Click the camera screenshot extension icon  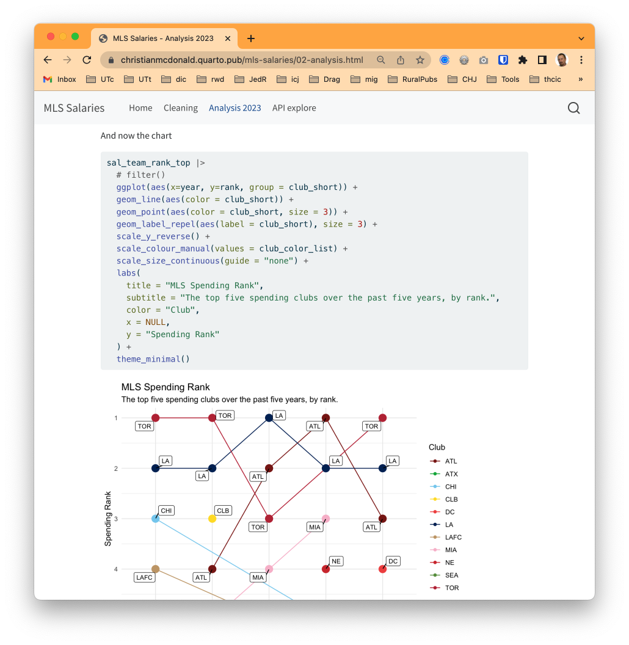click(484, 60)
